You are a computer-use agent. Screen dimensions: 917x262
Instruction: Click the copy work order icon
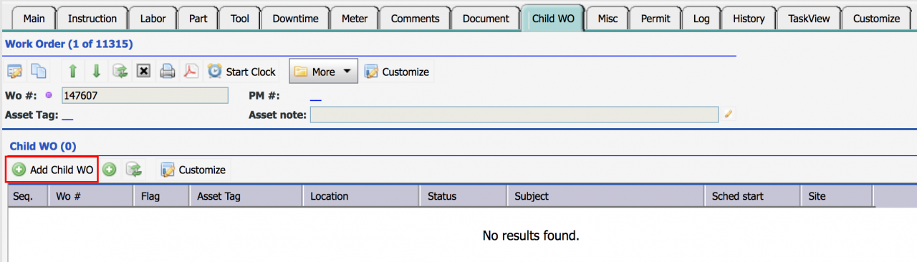point(38,72)
